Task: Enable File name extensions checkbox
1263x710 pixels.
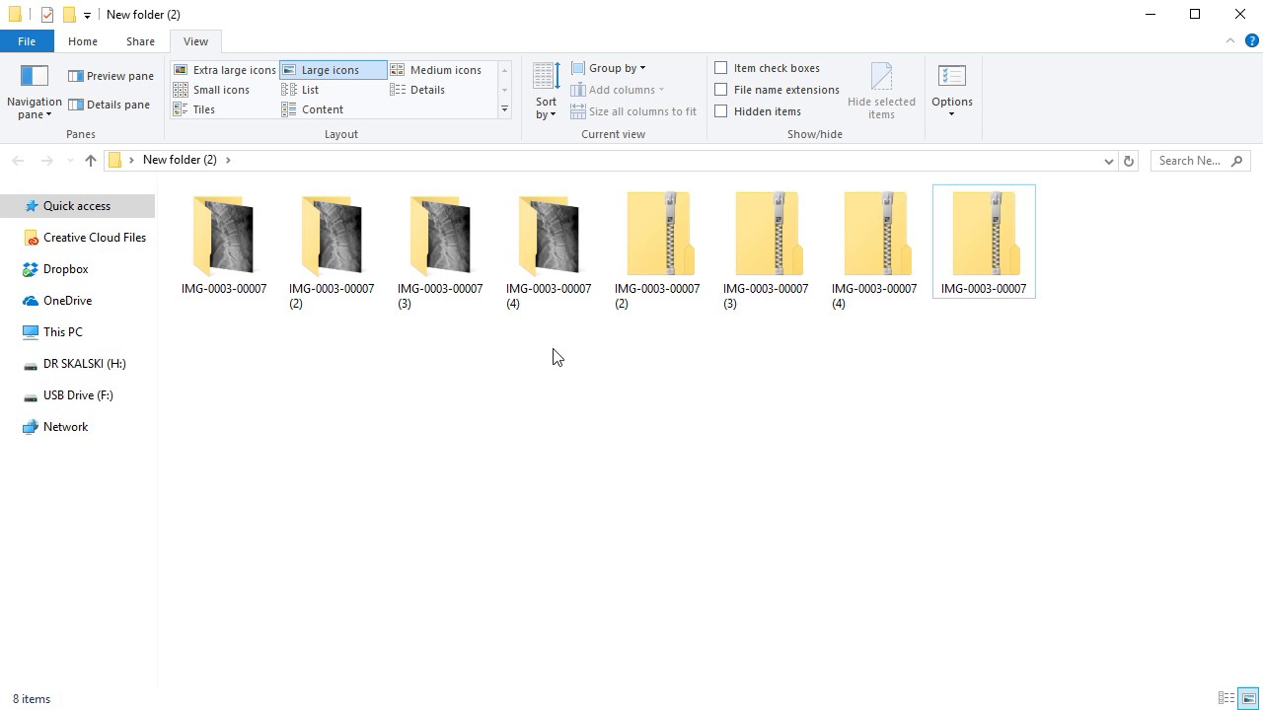Action: click(721, 90)
